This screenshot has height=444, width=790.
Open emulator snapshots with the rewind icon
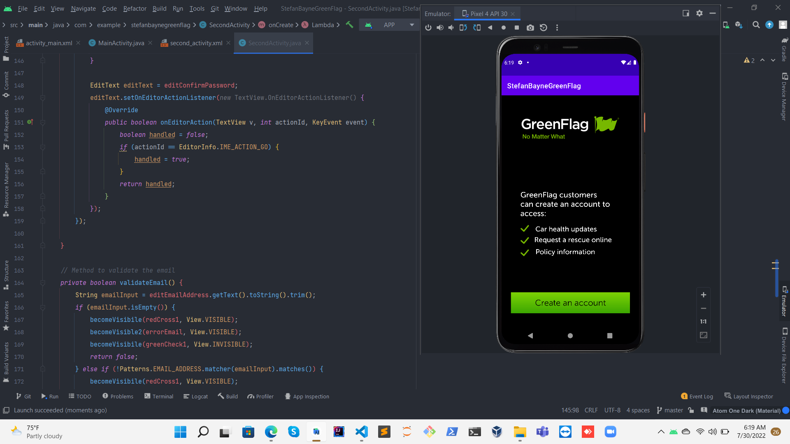544,28
